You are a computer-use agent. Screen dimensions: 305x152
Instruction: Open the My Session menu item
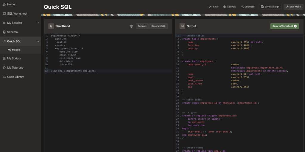point(21,23)
